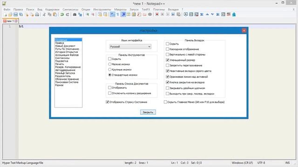Open the Кодировки menu
Image resolution: width=298 pixels, height=167 pixels.
point(52,9)
